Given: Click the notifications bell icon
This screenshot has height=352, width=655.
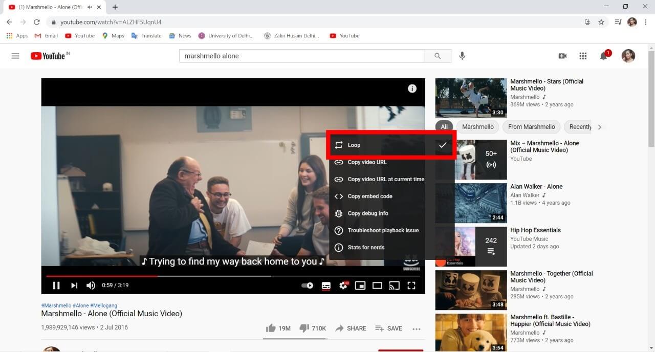Looking at the screenshot, I should [x=603, y=56].
